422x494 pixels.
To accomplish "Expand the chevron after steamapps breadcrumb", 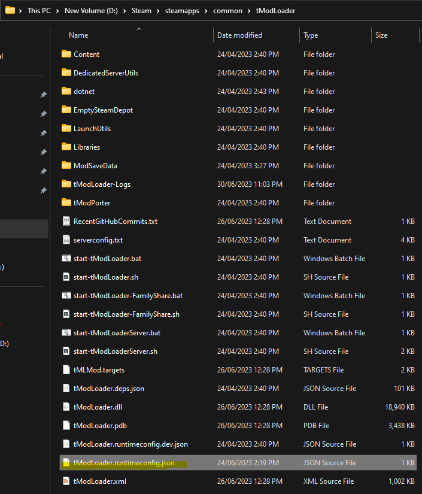I will click(x=206, y=11).
